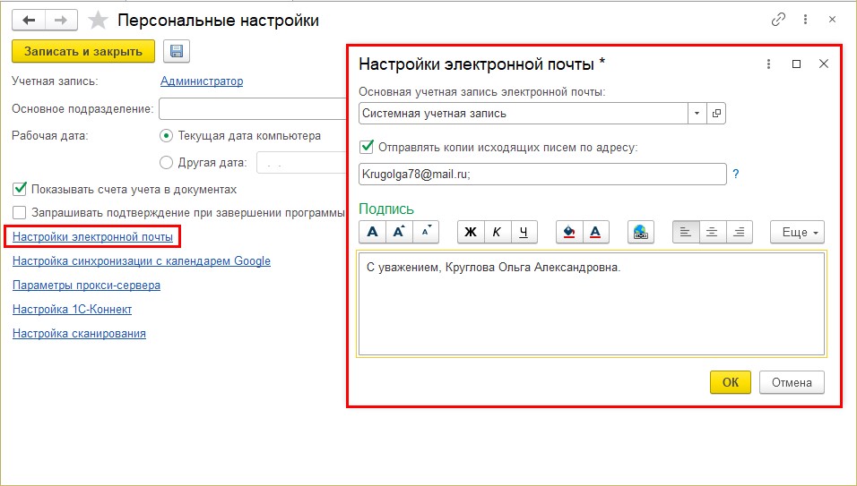This screenshot has height=486, width=857.
Task: Open the Настройка 1С-Коннект link
Action: click(72, 310)
